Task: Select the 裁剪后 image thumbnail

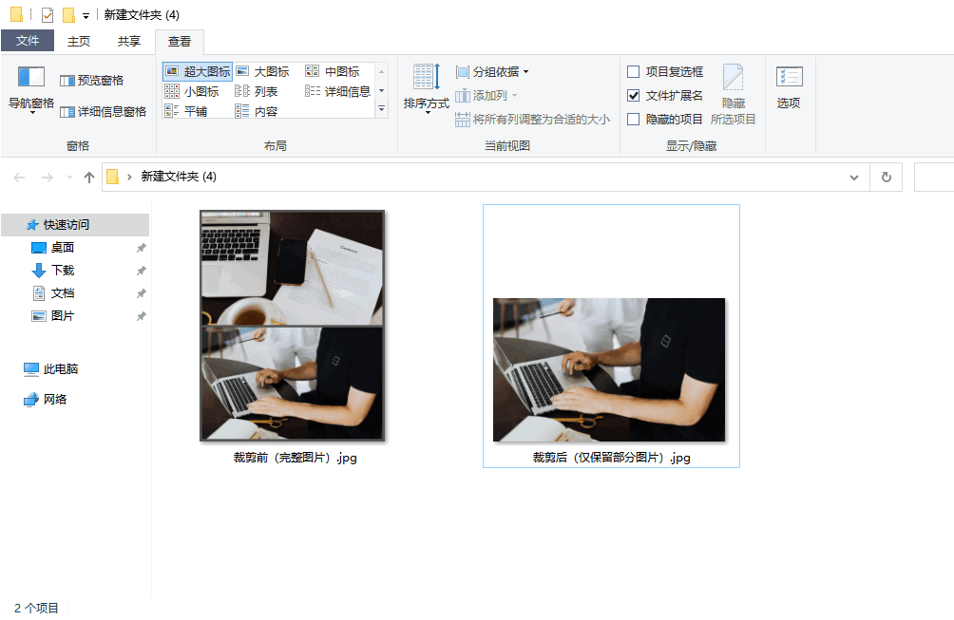Action: tap(609, 369)
